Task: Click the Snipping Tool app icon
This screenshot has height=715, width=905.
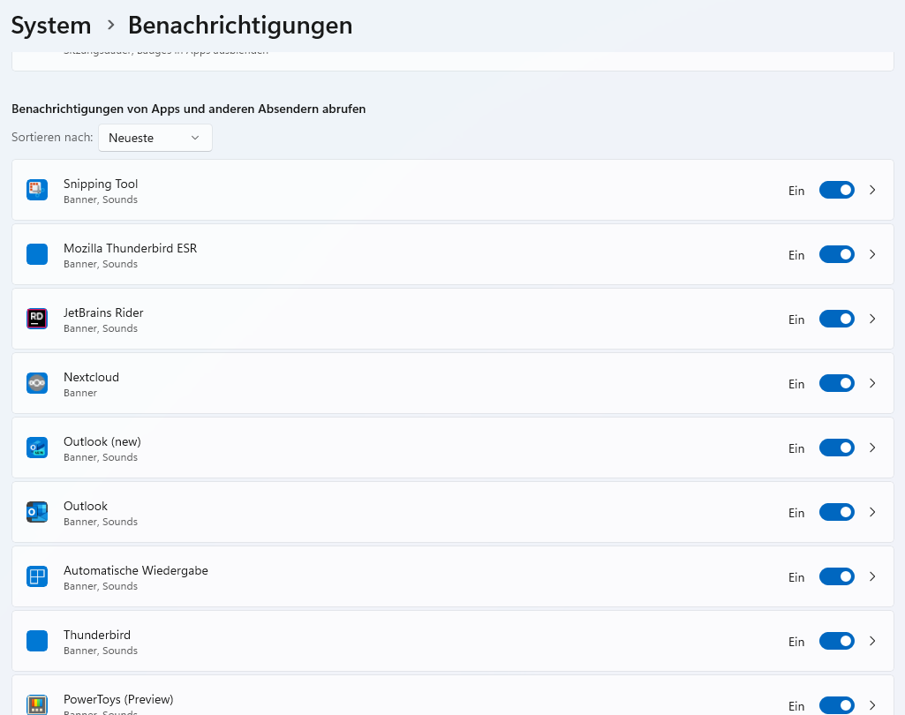Action: point(37,190)
